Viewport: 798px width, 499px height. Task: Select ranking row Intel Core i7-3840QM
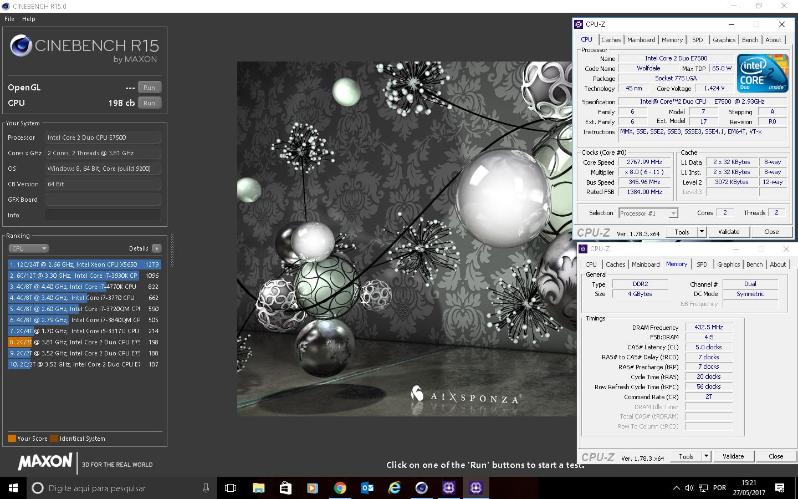click(x=84, y=320)
